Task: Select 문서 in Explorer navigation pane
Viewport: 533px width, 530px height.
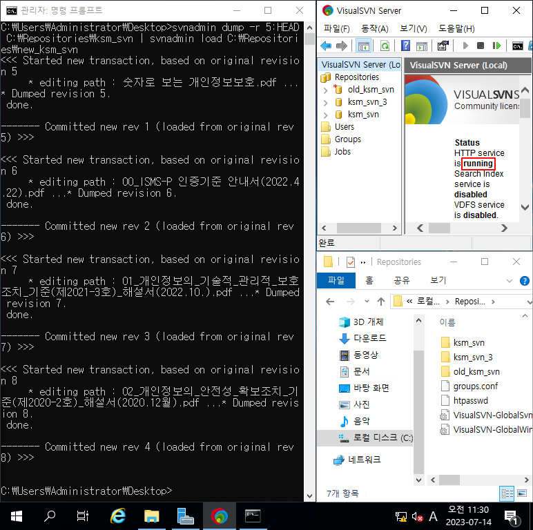Action: [x=355, y=372]
